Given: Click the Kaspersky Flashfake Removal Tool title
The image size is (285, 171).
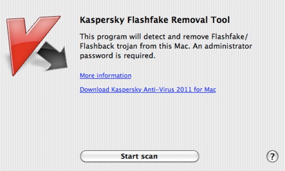Looking at the screenshot, I should [x=155, y=20].
